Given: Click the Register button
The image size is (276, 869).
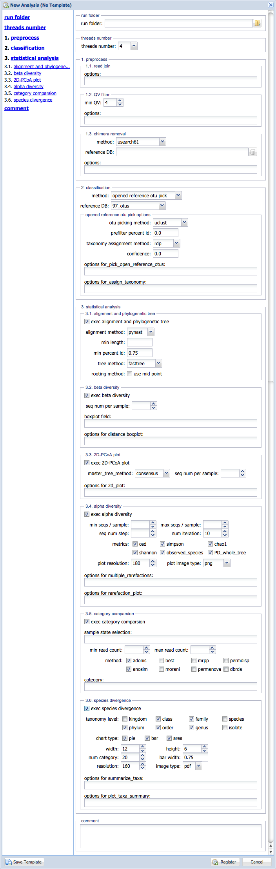Looking at the screenshot, I should coord(226,862).
